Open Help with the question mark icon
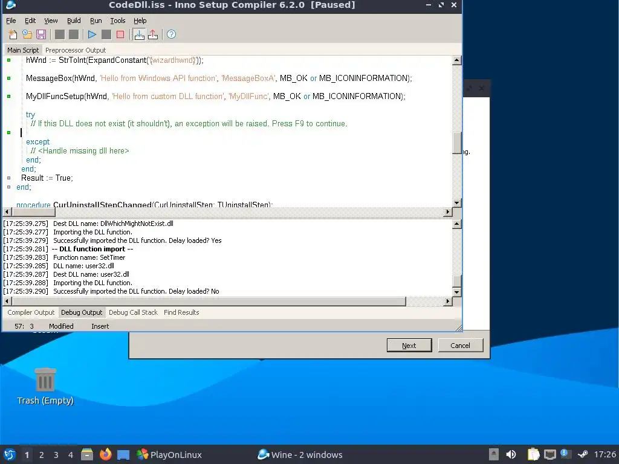 [x=171, y=34]
